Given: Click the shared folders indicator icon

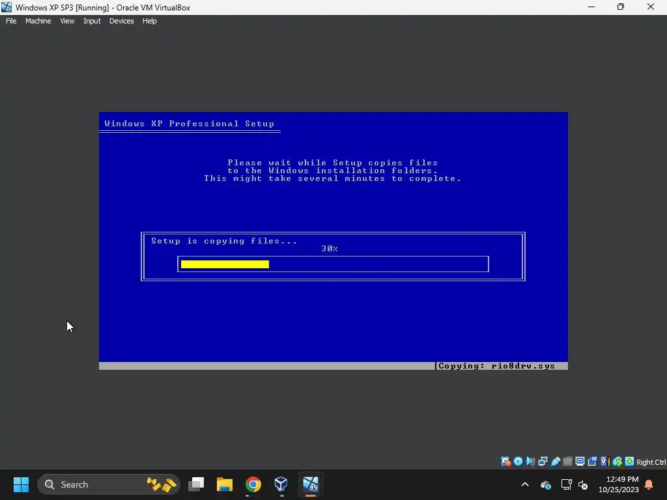Looking at the screenshot, I should click(567, 462).
